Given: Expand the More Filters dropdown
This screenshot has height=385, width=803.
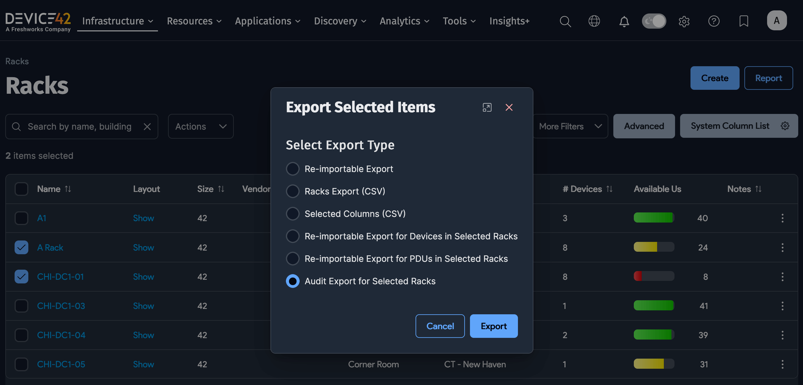Looking at the screenshot, I should click(570, 126).
